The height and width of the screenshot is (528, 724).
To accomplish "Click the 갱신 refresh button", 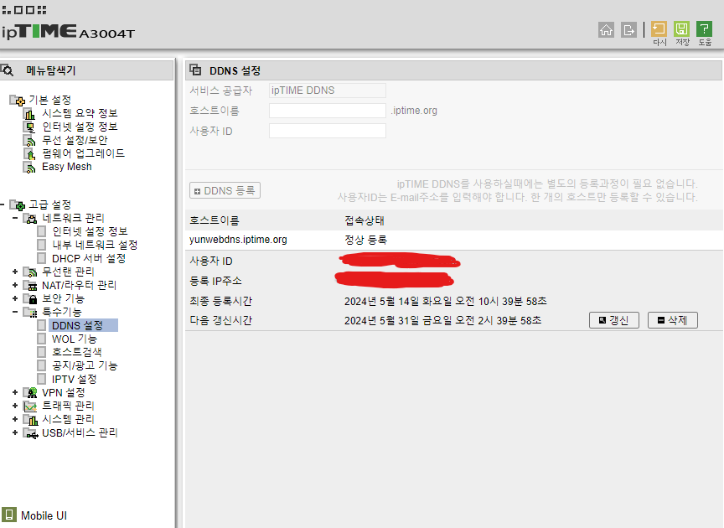I will point(614,320).
